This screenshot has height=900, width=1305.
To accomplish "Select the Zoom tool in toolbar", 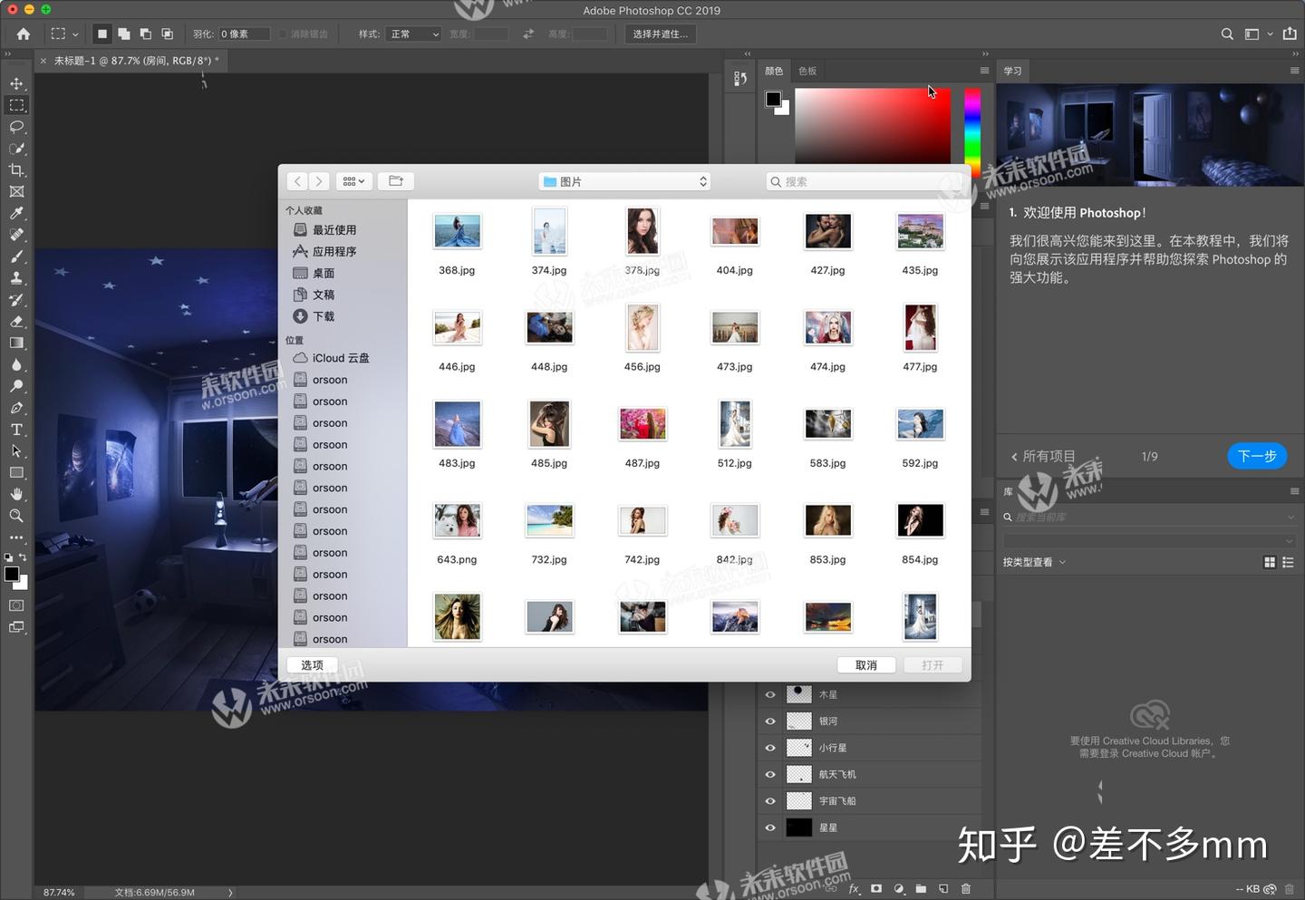I will coord(16,516).
